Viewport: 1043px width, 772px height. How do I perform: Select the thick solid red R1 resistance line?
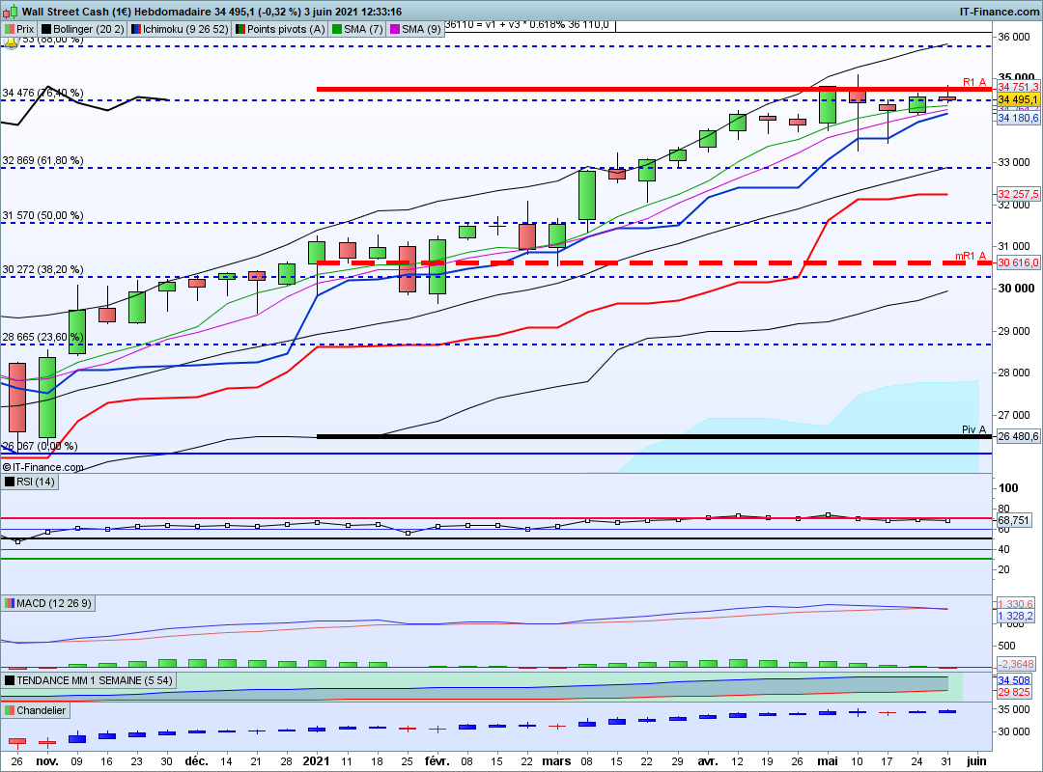654,89
